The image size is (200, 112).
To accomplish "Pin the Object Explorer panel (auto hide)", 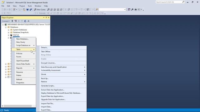I will tap(46, 17).
